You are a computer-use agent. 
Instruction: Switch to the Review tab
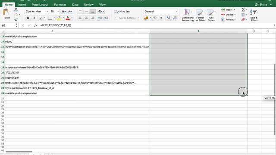coord(89,5)
